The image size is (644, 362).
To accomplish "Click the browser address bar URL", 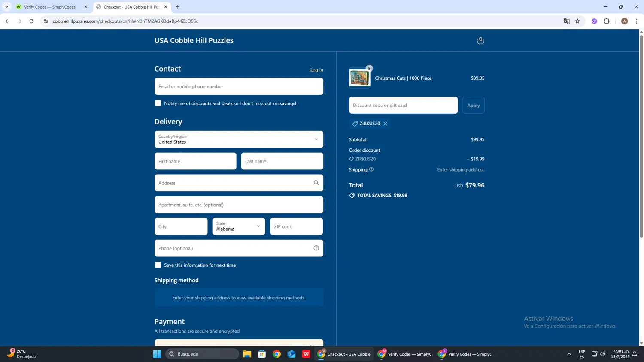I will (x=125, y=21).
